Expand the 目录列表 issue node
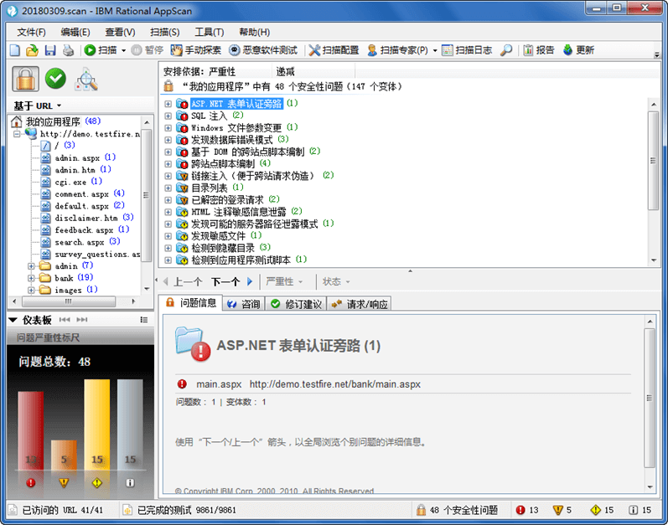The image size is (668, 525). click(168, 188)
